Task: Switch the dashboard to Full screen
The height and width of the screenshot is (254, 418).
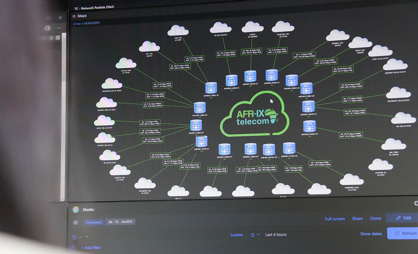Action: click(335, 219)
